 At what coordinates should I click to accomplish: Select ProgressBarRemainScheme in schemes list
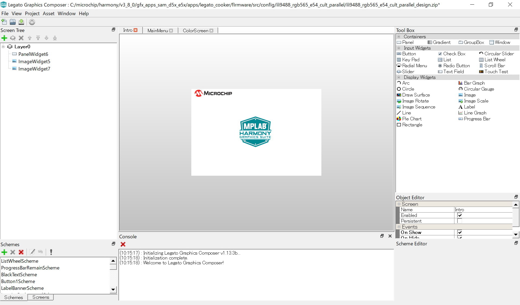(30, 268)
